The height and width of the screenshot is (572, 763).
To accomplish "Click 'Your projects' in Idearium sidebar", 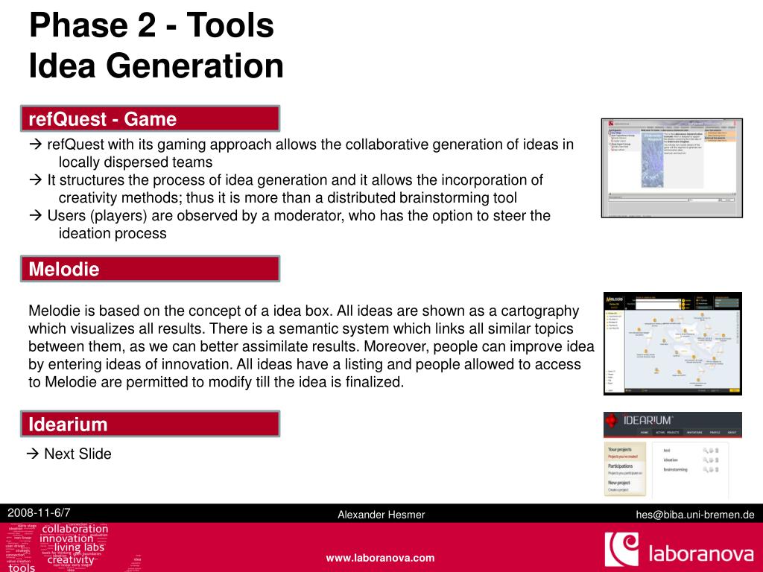I will click(x=619, y=449).
